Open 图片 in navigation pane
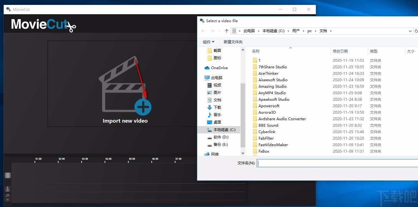The image size is (418, 207). click(x=214, y=92)
